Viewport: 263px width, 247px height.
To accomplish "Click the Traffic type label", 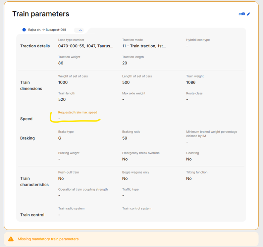I will [x=130, y=189].
